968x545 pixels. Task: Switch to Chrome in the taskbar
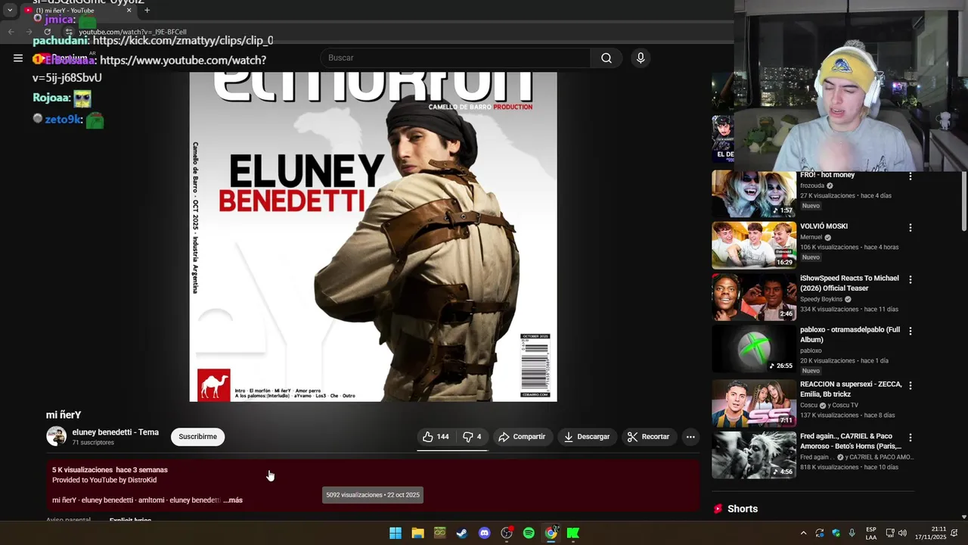[x=551, y=533]
